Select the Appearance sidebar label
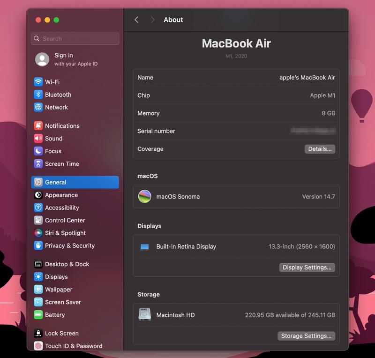Image resolution: width=375 pixels, height=358 pixels. coord(61,195)
